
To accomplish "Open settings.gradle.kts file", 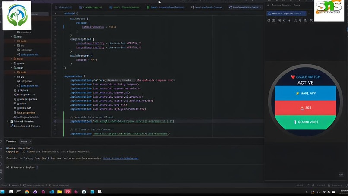I will click(26, 117).
